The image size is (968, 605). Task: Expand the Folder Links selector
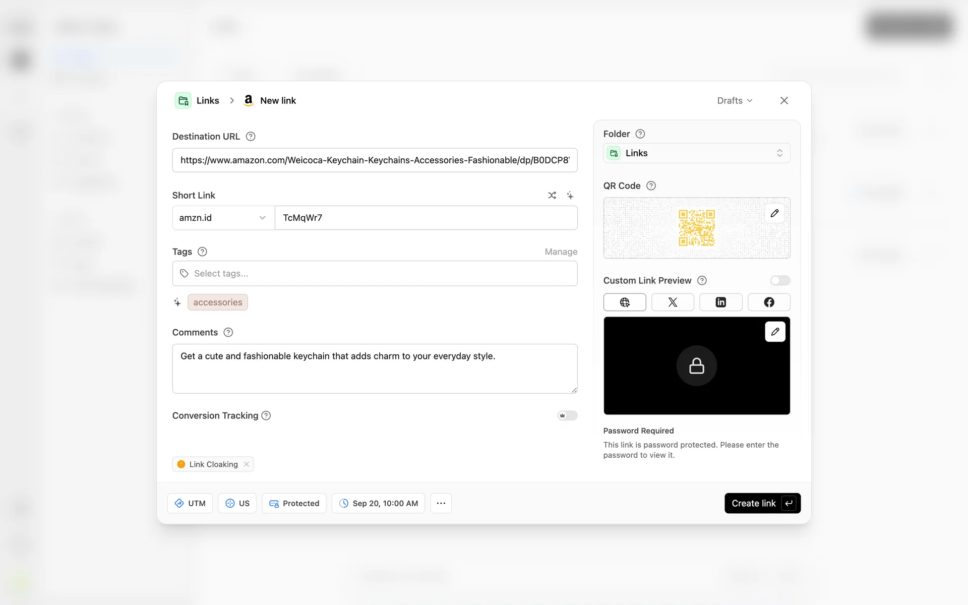(696, 153)
